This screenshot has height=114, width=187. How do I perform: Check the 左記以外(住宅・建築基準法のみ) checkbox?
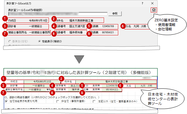click(x=94, y=101)
